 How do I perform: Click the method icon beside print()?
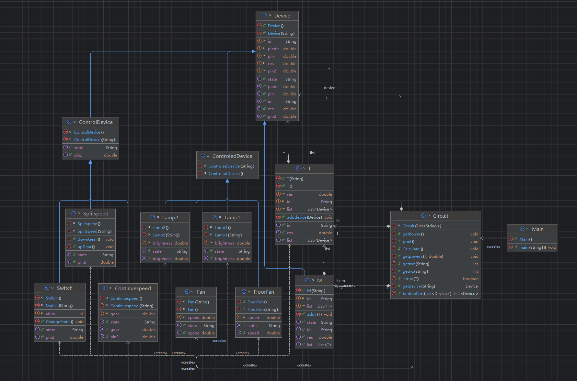[x=394, y=241]
